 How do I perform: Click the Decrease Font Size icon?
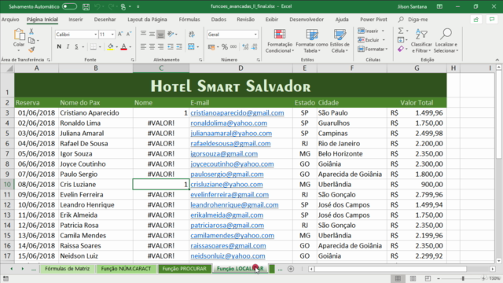coord(129,34)
